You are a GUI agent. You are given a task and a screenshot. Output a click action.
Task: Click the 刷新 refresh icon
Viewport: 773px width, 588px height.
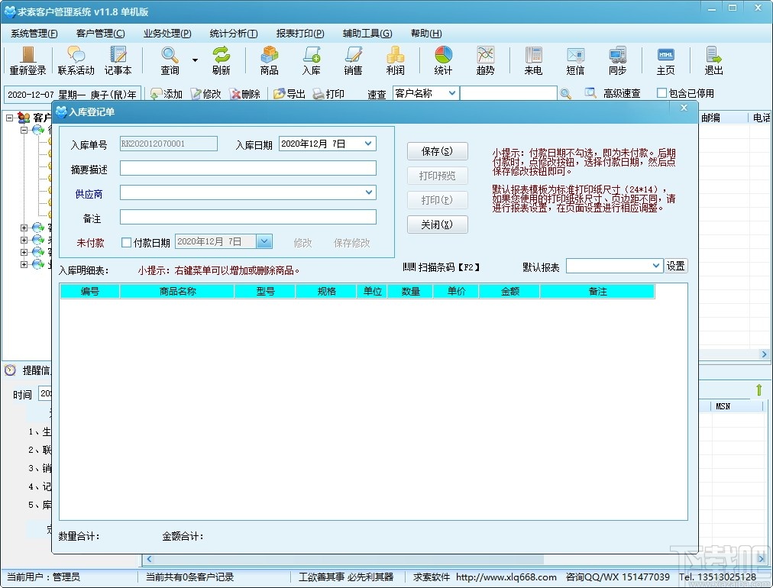(222, 60)
